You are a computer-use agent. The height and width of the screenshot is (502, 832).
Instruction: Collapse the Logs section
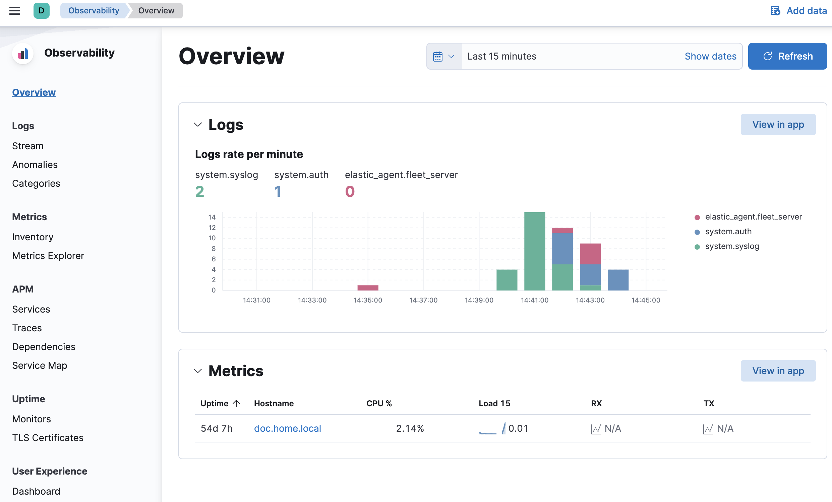coord(198,125)
